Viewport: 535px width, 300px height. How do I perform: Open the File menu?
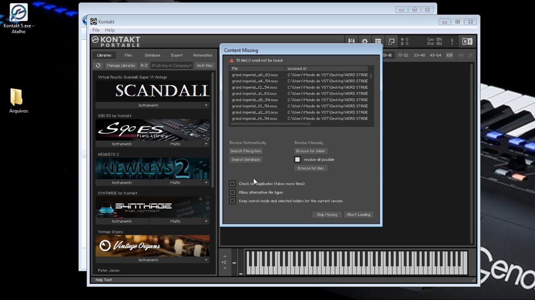click(x=96, y=30)
